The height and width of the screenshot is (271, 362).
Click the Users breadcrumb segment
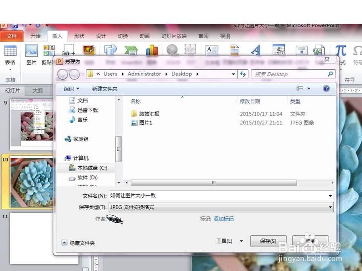pyautogui.click(x=110, y=74)
